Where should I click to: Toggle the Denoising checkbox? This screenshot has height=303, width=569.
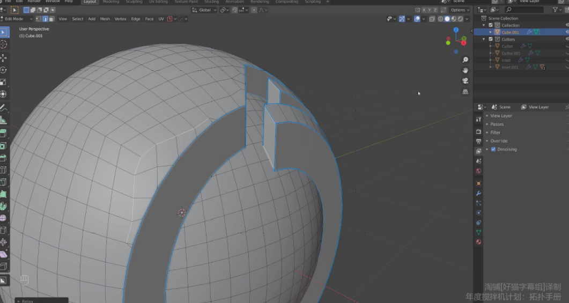[493, 149]
